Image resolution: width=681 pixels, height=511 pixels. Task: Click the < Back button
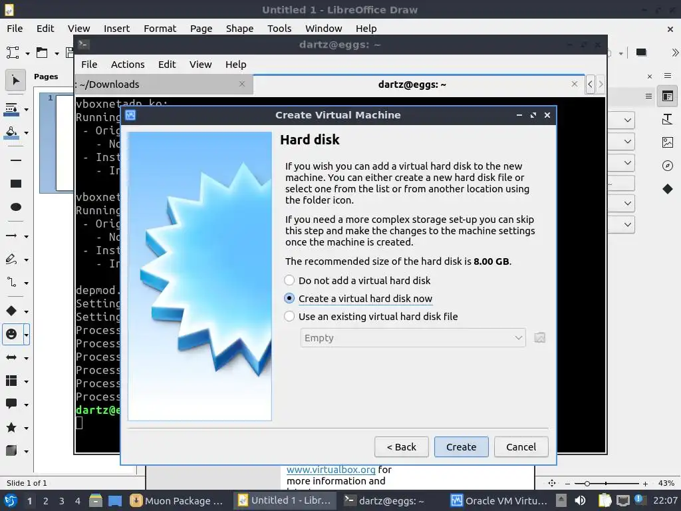(x=401, y=446)
